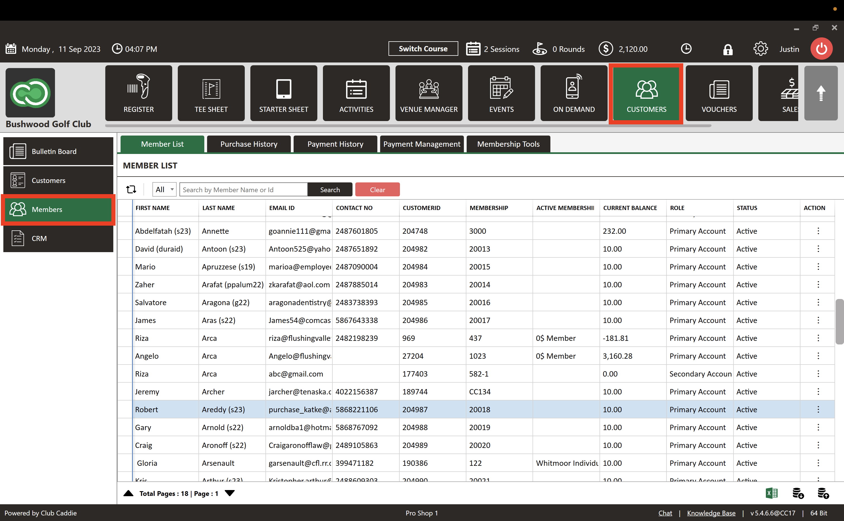Open the On Demand module
This screenshot has width=844, height=521.
(574, 93)
